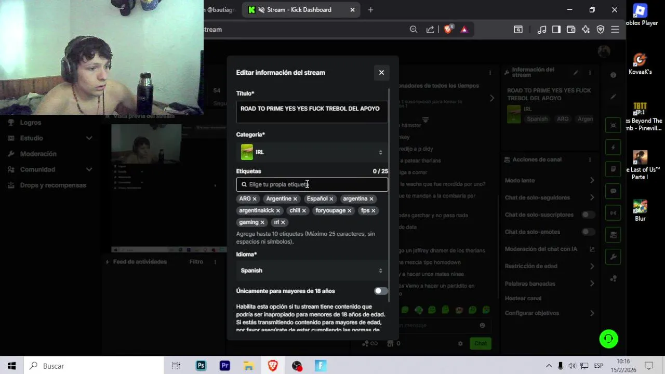Edit stream info via pencil icon in panel header
This screenshot has height=374, width=665.
pyautogui.click(x=575, y=73)
